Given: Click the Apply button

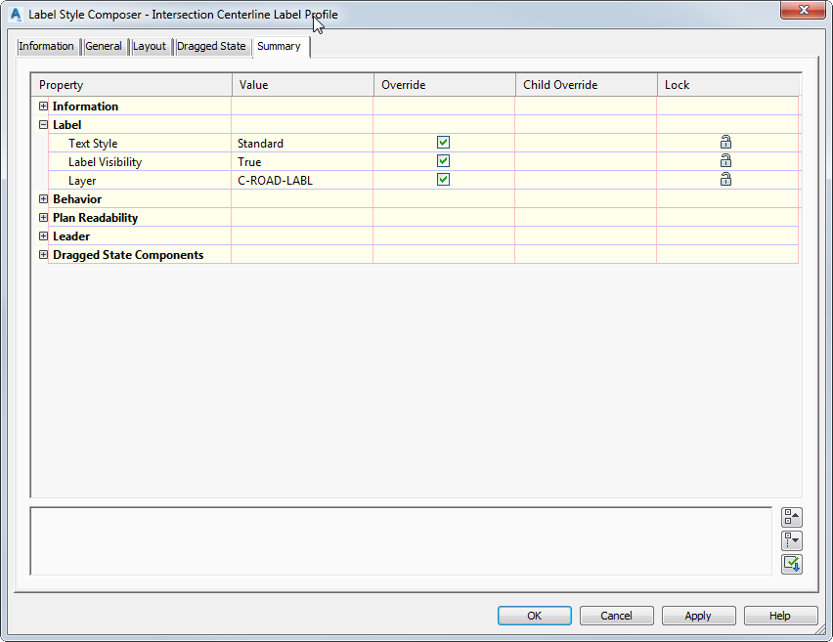Looking at the screenshot, I should coord(698,616).
